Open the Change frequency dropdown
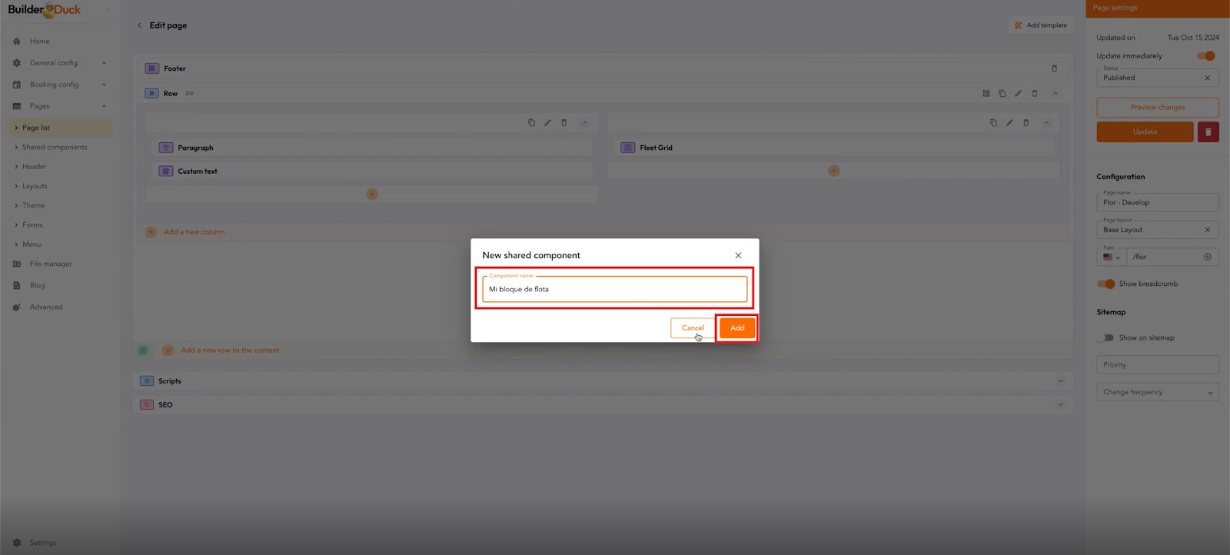The width and height of the screenshot is (1230, 555). 1157,392
